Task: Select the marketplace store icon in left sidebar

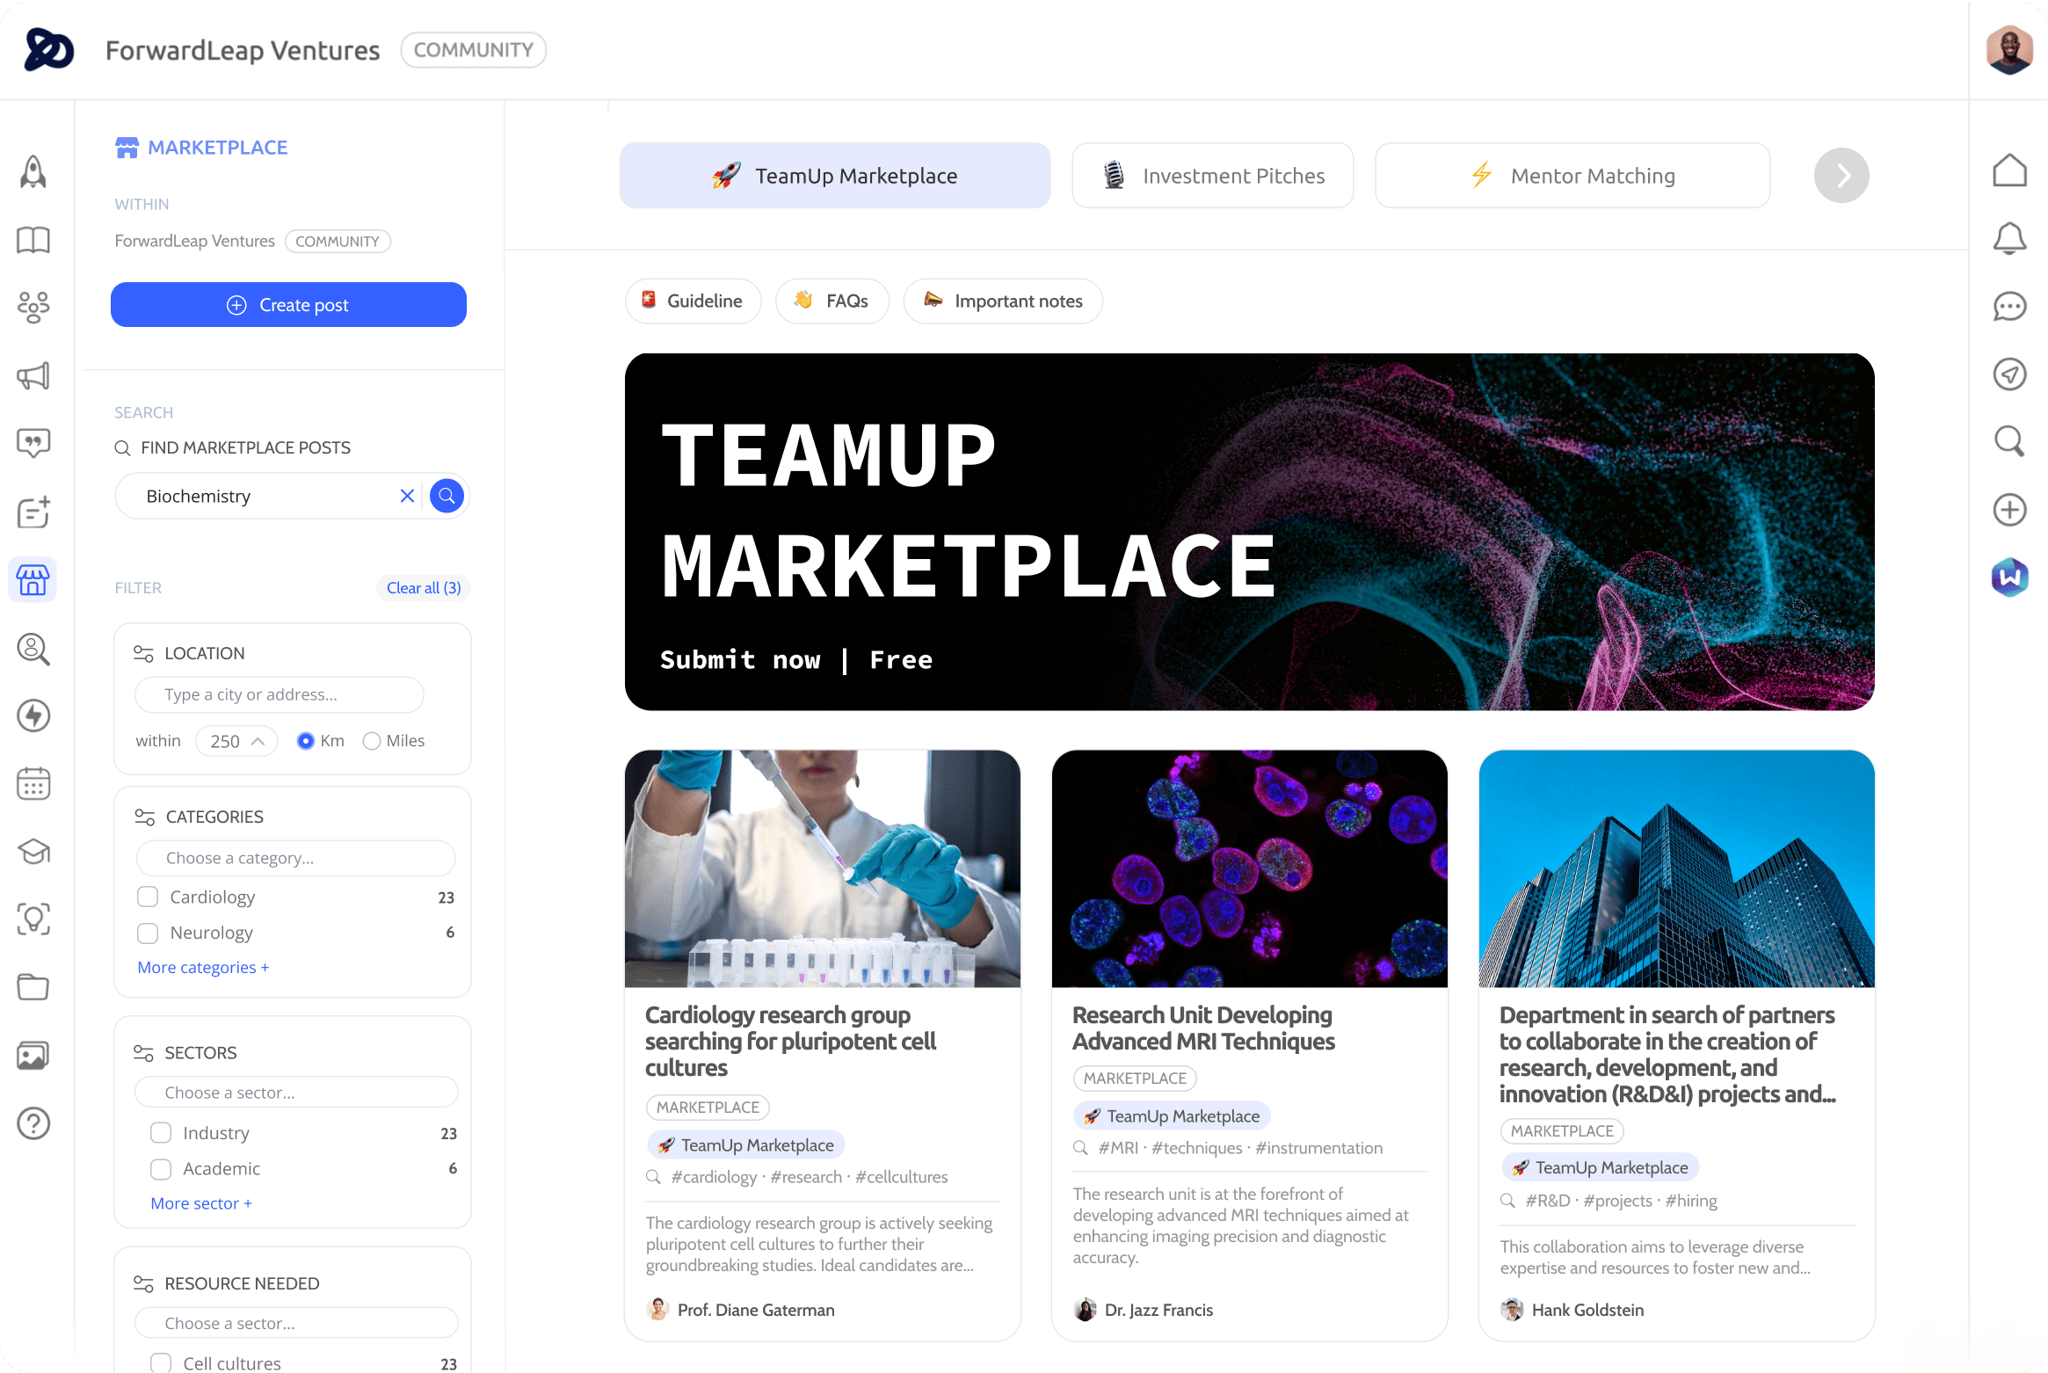Action: (33, 579)
